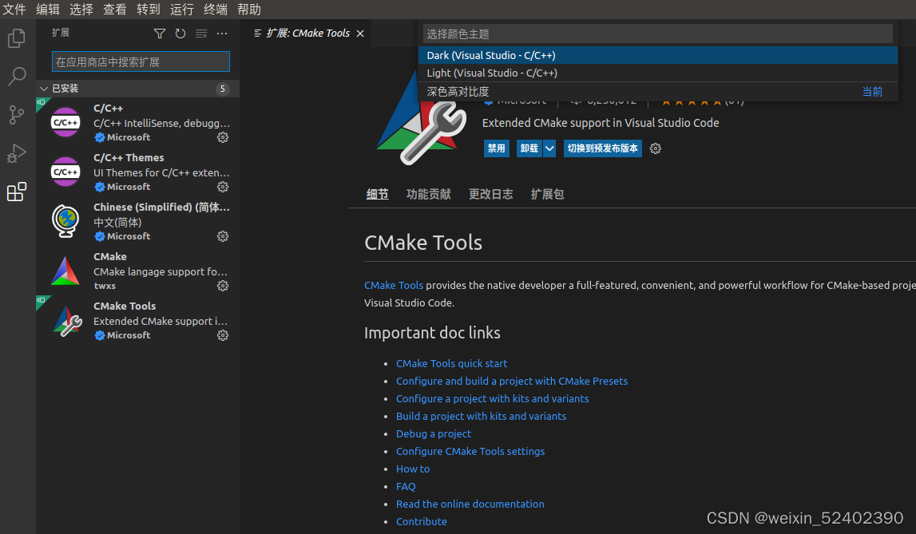This screenshot has height=534, width=916.
Task: Open the Search view icon
Action: (x=17, y=77)
